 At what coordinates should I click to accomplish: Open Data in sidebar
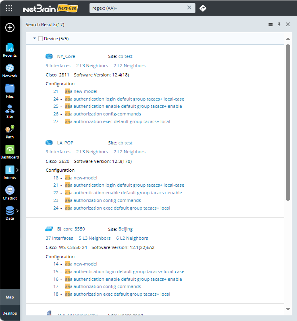coord(10,213)
